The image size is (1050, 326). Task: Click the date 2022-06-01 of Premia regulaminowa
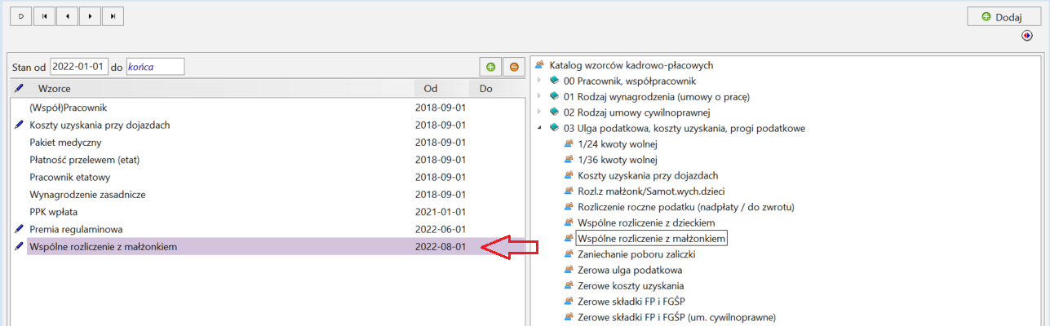point(440,229)
